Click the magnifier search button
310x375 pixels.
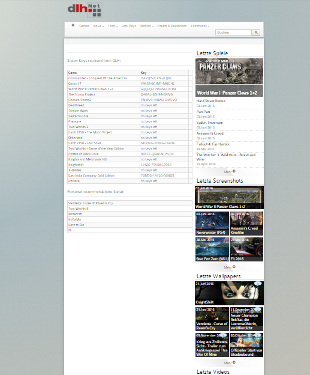256,32
